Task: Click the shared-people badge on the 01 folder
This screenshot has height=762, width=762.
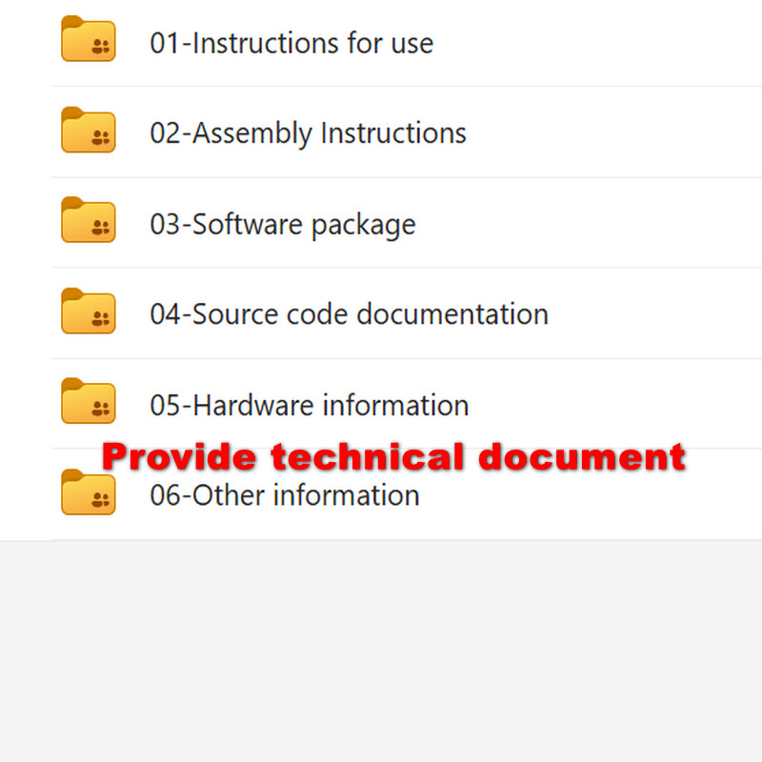Action: tap(101, 47)
